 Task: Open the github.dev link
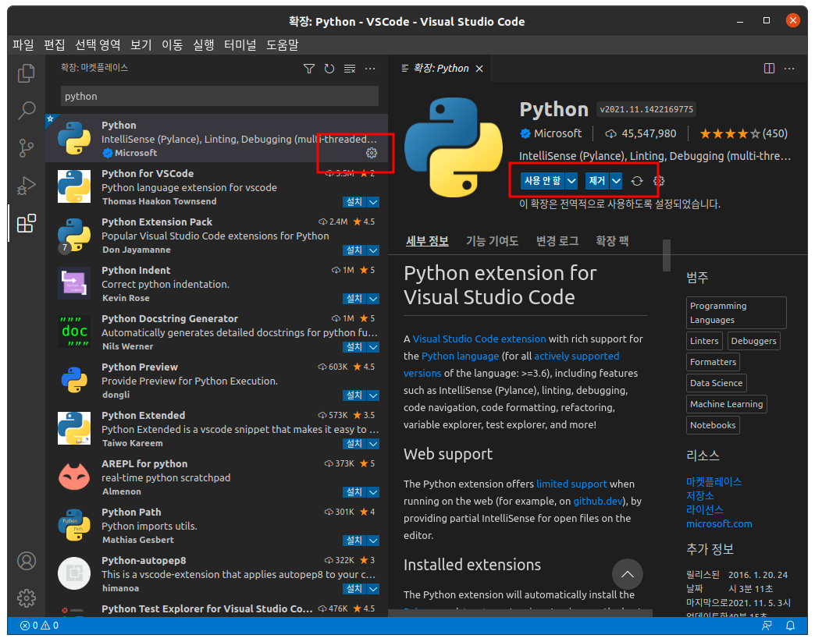(598, 502)
